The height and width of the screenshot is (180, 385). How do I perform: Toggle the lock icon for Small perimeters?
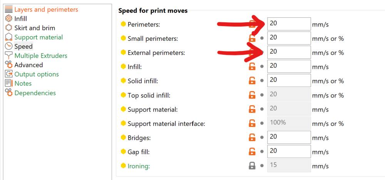[x=252, y=38]
